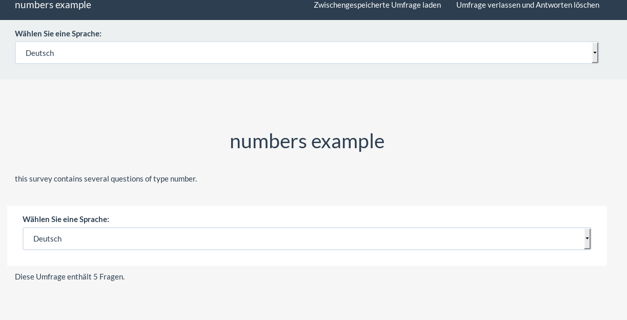The height and width of the screenshot is (320, 627).
Task: Click the upper "Wählen Sie eine Sprache:" label
Action: click(58, 33)
